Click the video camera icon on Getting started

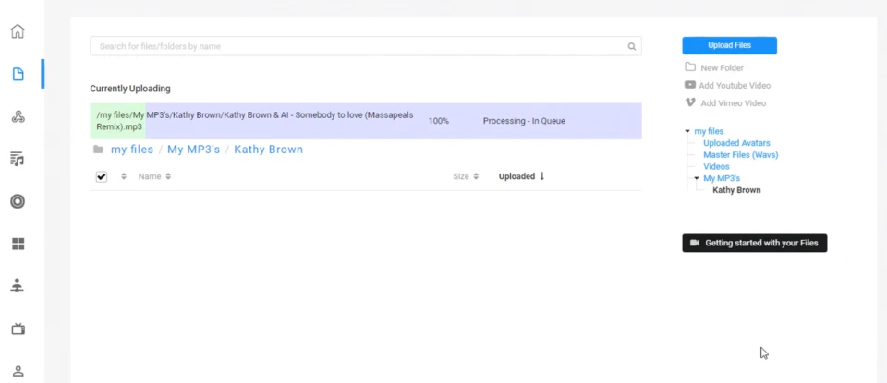tap(695, 243)
